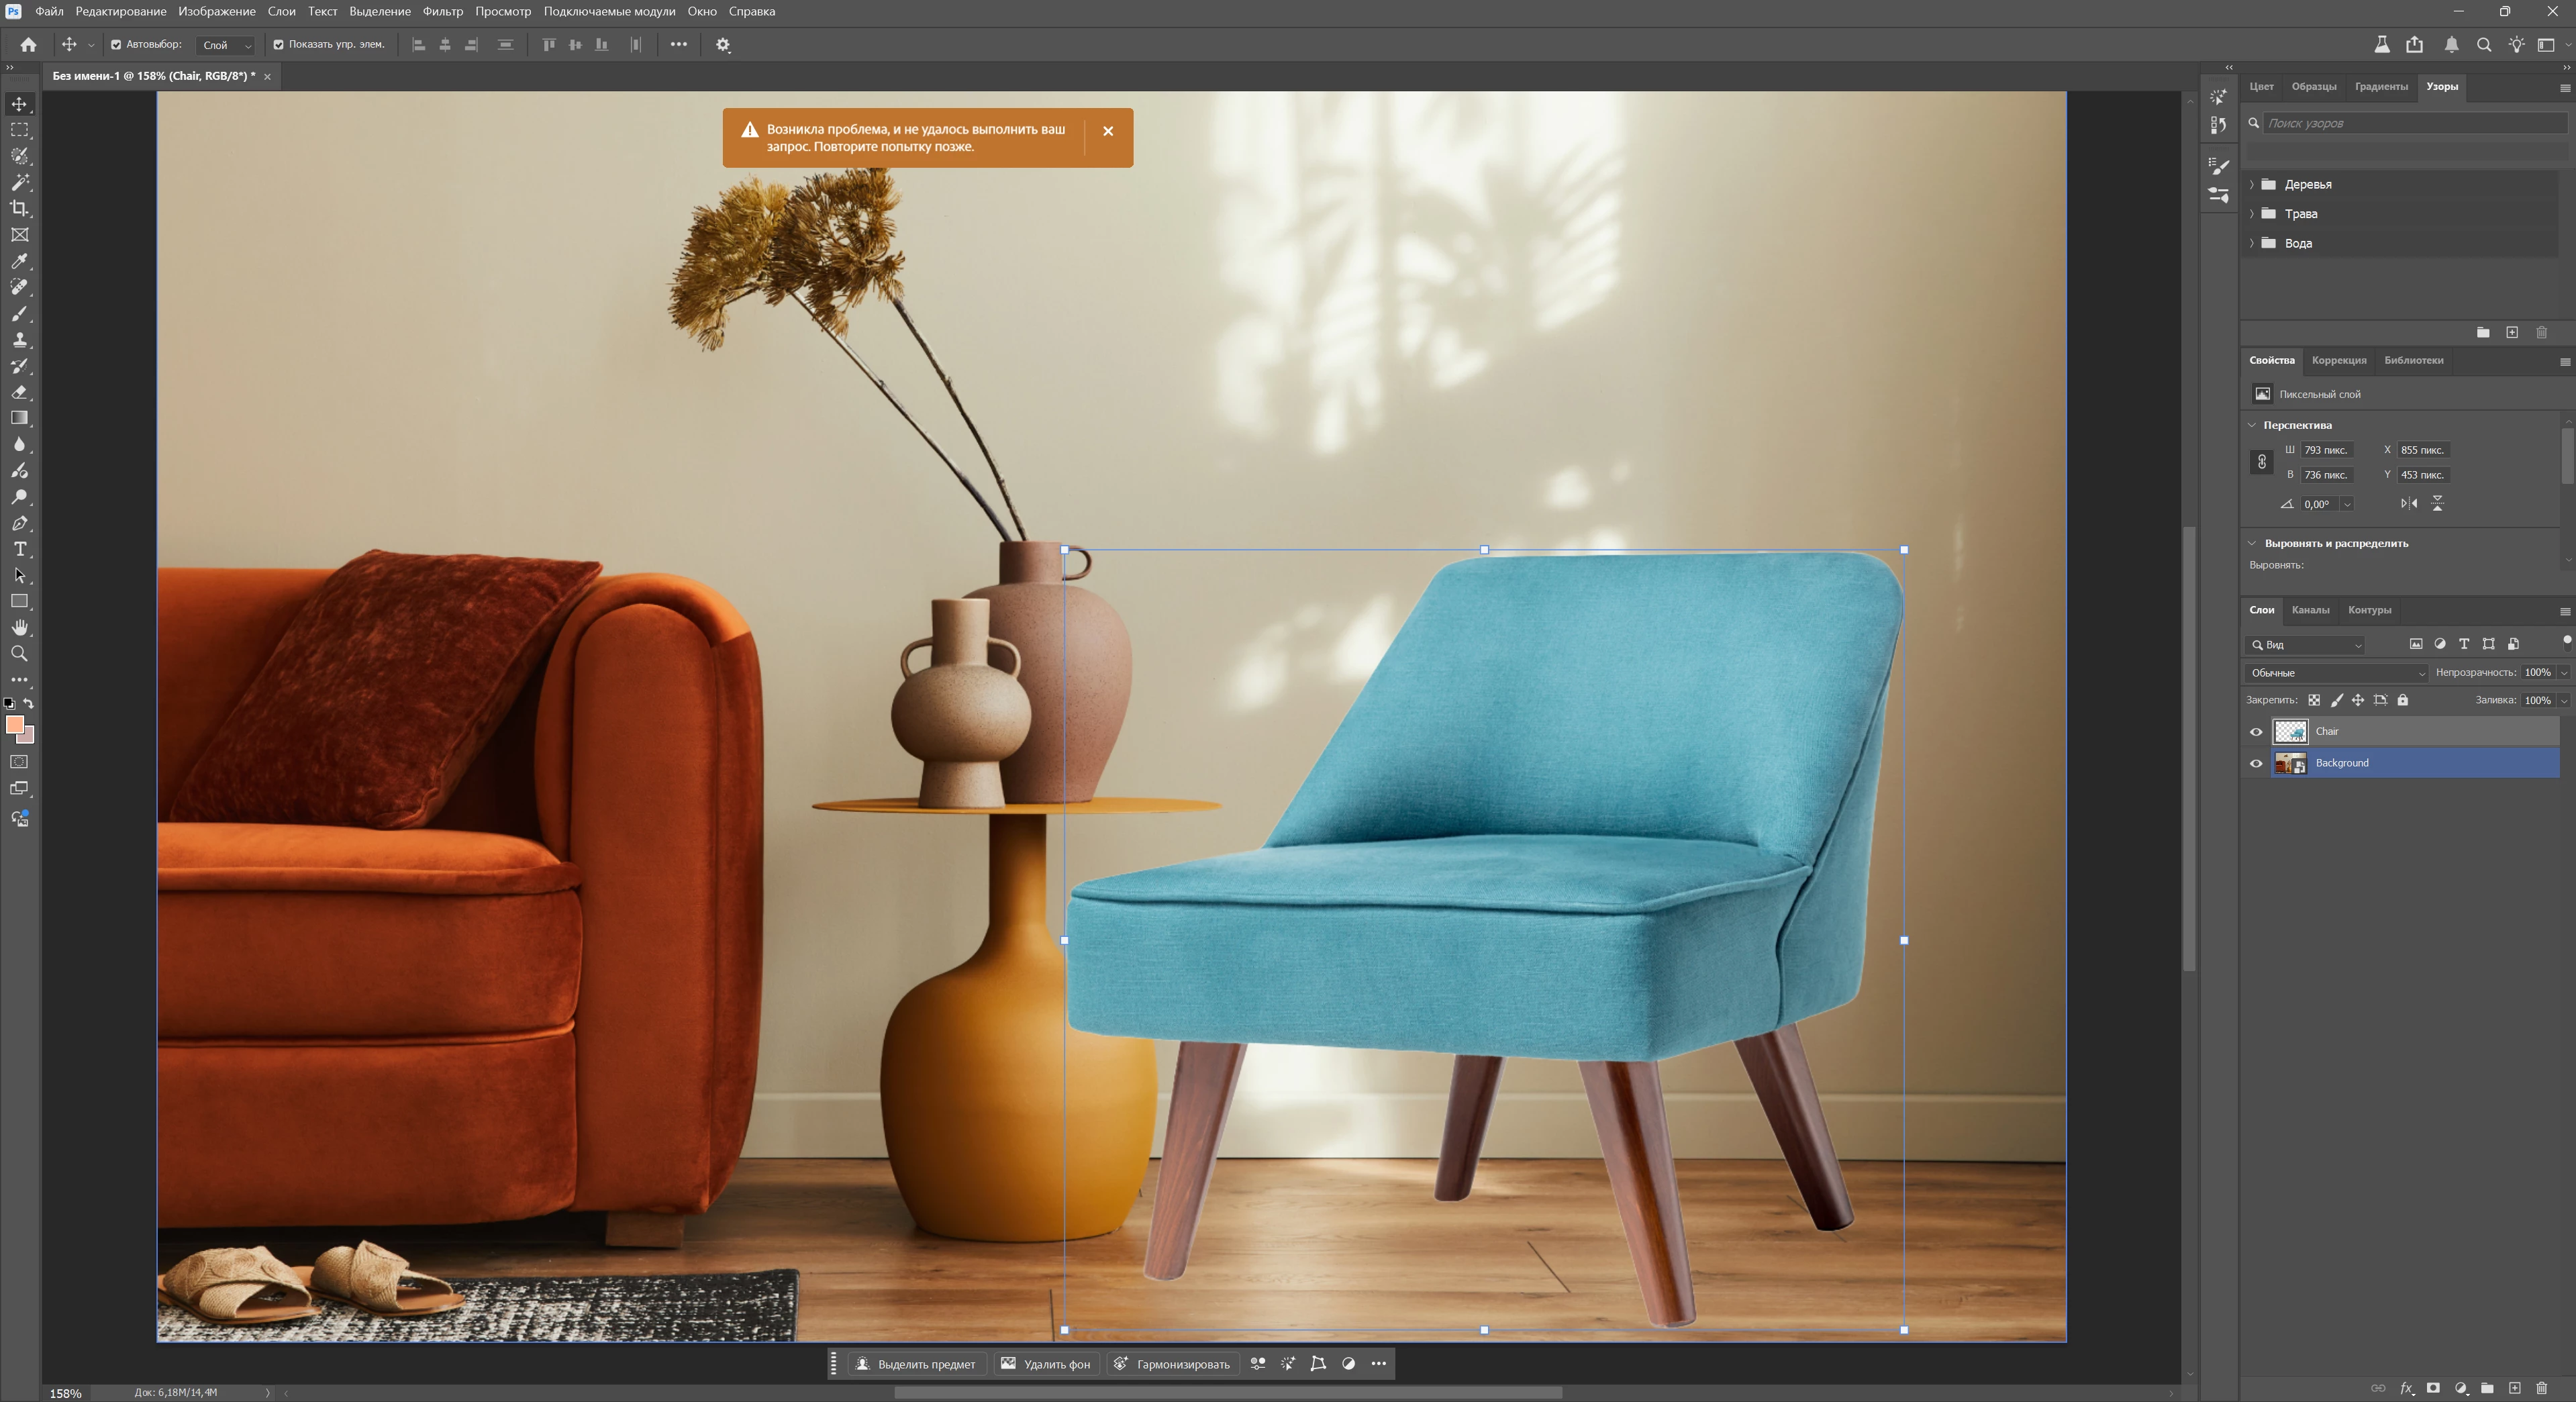This screenshot has height=1402, width=2576.
Task: Select the Horizontal Type tool
Action: 19,549
